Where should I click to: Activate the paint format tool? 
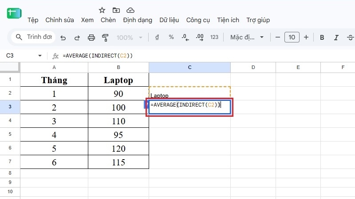pos(105,38)
